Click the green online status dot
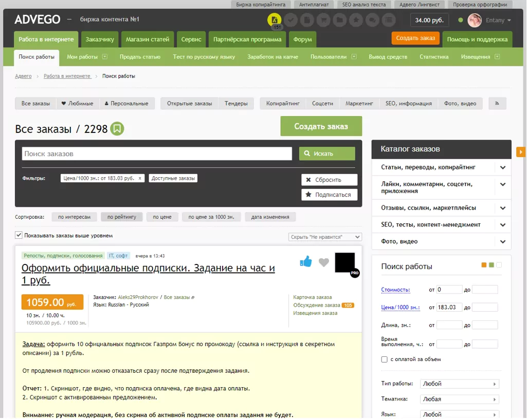 click(461, 20)
